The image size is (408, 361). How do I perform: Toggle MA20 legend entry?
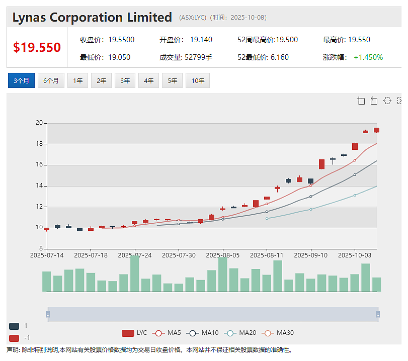pyautogui.click(x=240, y=333)
